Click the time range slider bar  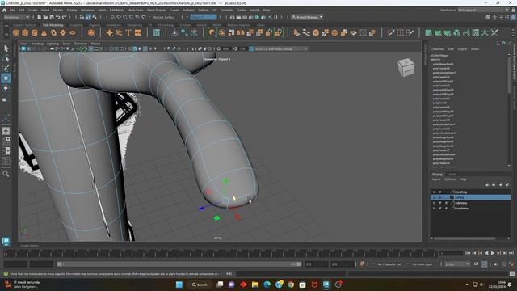coord(179,264)
